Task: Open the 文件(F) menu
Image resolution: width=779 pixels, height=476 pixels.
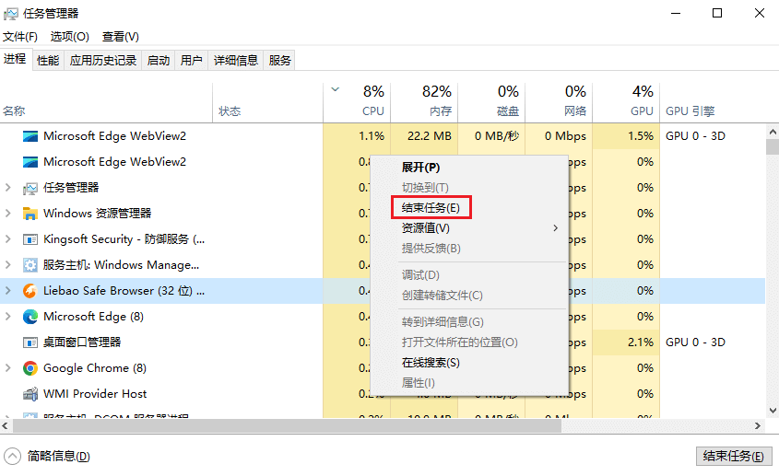Action: click(x=20, y=37)
